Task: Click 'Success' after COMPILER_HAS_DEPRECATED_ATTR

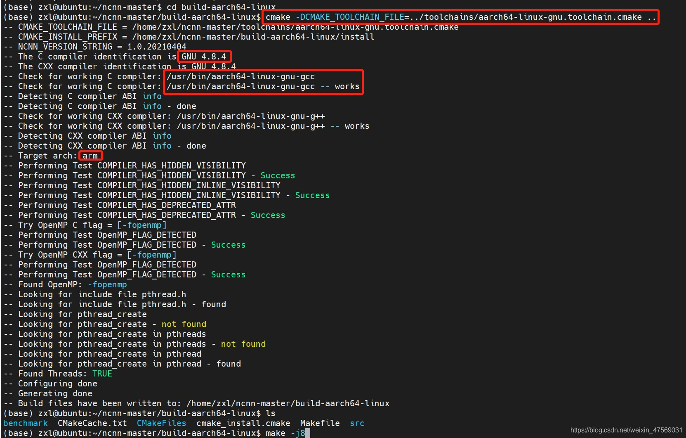Action: (x=268, y=215)
